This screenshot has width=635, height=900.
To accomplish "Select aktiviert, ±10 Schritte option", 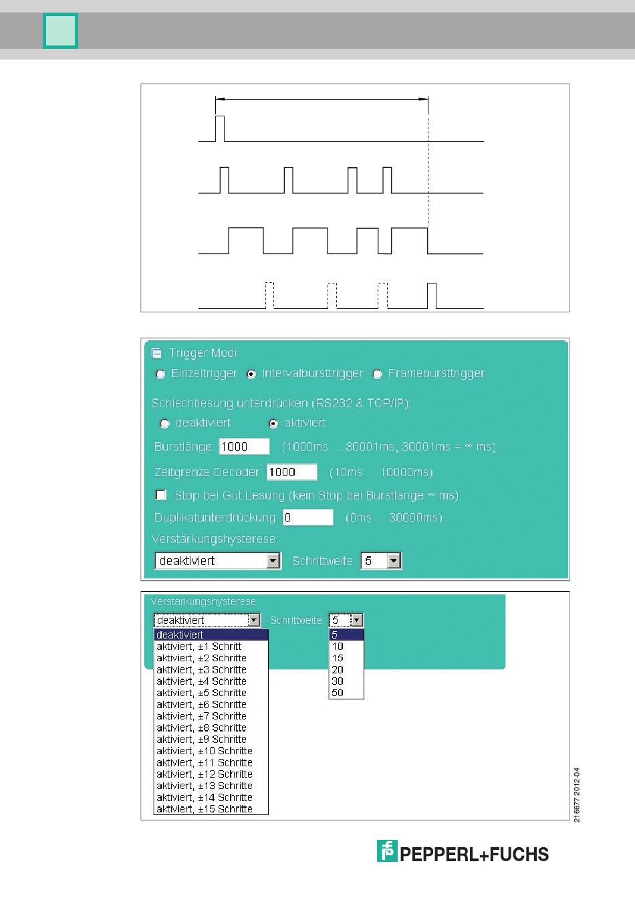I will click(x=211, y=751).
